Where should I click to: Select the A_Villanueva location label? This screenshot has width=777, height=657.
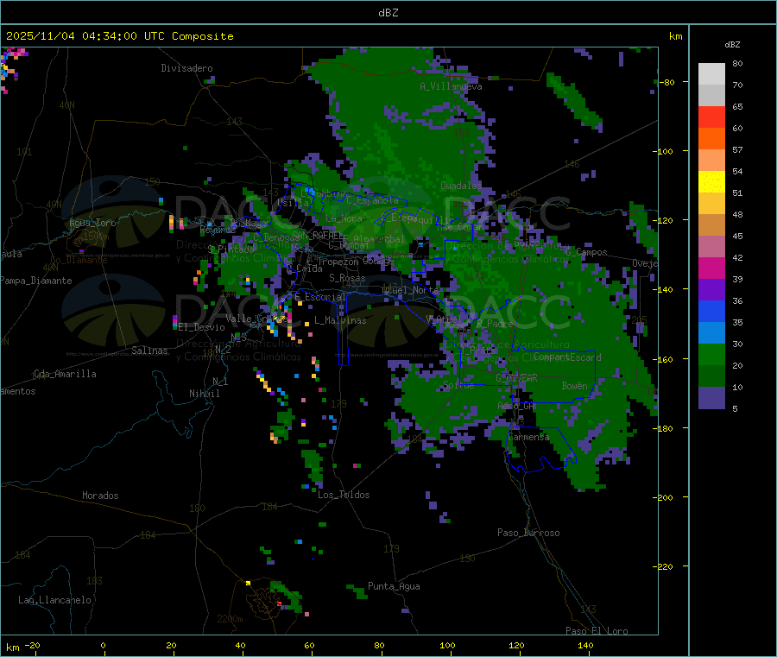pos(451,86)
